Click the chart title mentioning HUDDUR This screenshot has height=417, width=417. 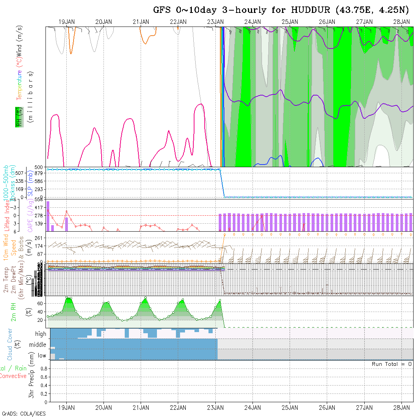click(x=281, y=10)
